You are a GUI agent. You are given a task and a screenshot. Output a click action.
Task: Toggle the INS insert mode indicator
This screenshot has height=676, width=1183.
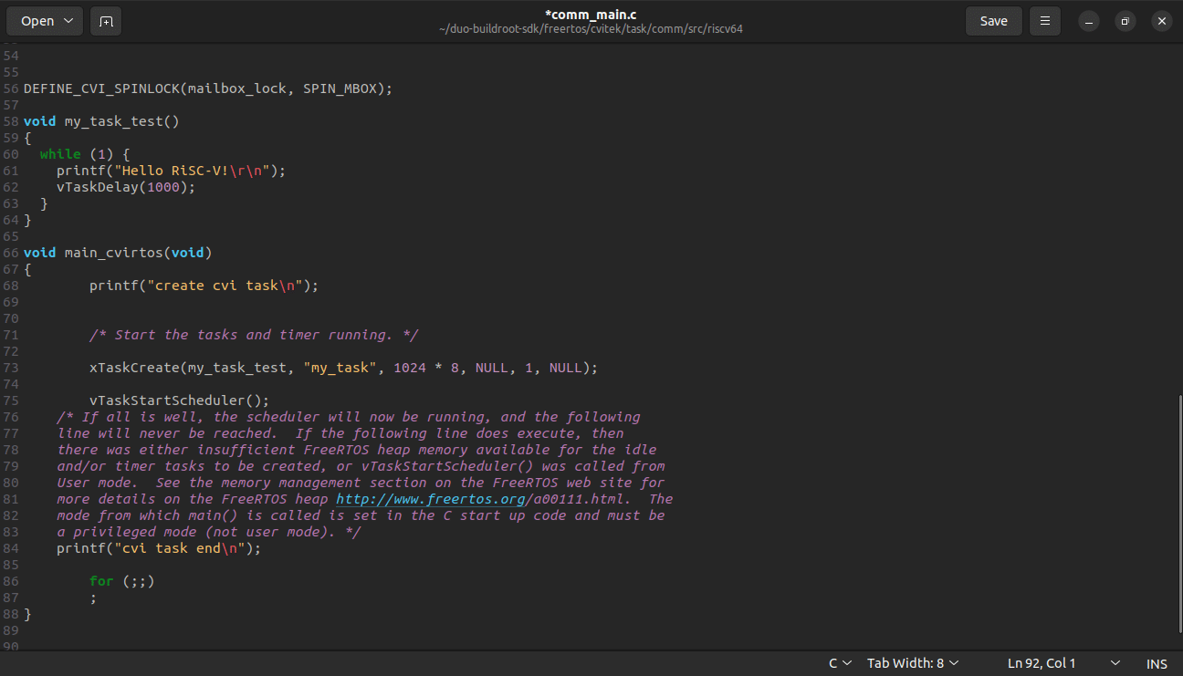tap(1157, 663)
